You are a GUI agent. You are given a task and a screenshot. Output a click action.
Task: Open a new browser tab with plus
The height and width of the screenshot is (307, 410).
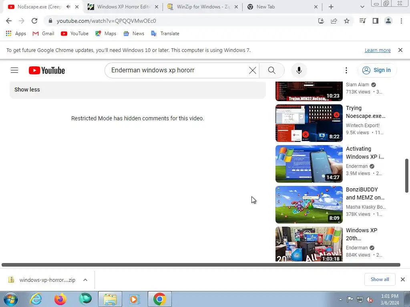click(x=331, y=7)
